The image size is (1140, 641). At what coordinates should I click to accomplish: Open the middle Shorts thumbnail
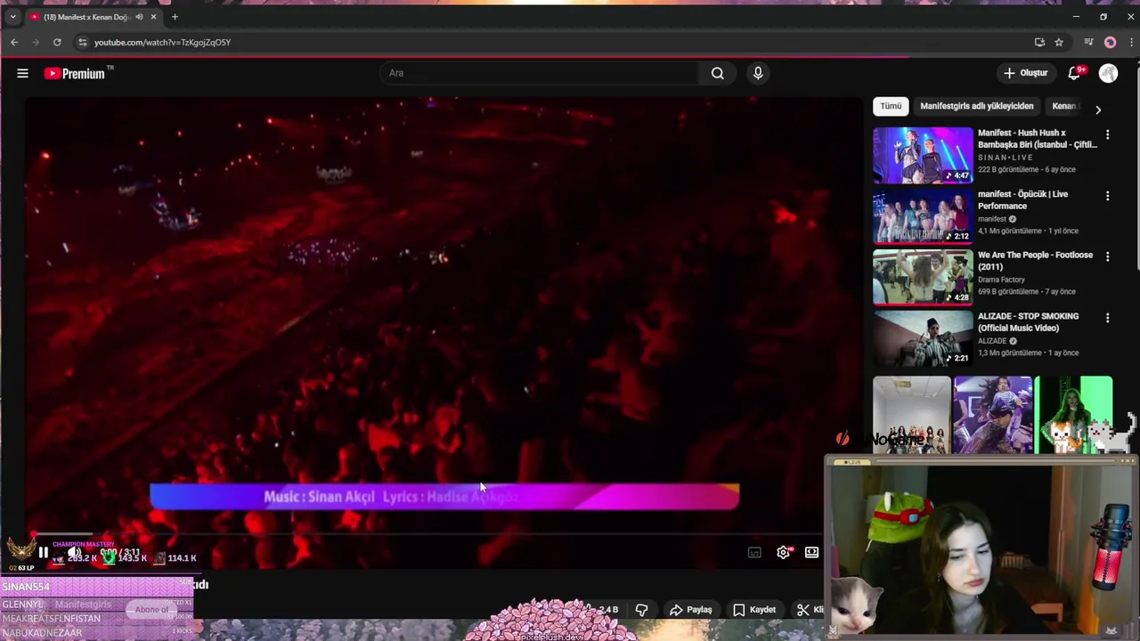(992, 416)
